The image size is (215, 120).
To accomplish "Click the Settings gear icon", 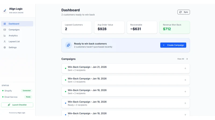I will (x=5, y=47).
